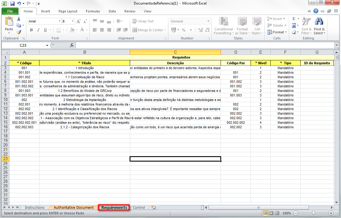The height and width of the screenshot is (218, 341).
Task: Open the Control sheet tab
Action: pyautogui.click(x=139, y=208)
